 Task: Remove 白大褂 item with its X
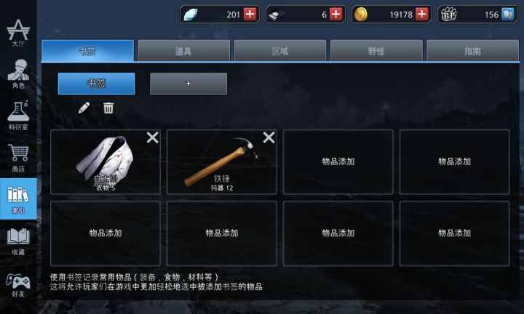click(152, 137)
